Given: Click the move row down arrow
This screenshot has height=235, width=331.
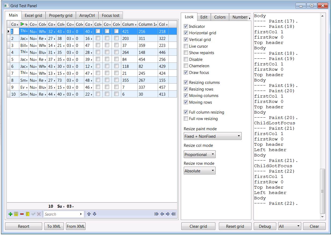Looking at the screenshot, I should [94, 214].
